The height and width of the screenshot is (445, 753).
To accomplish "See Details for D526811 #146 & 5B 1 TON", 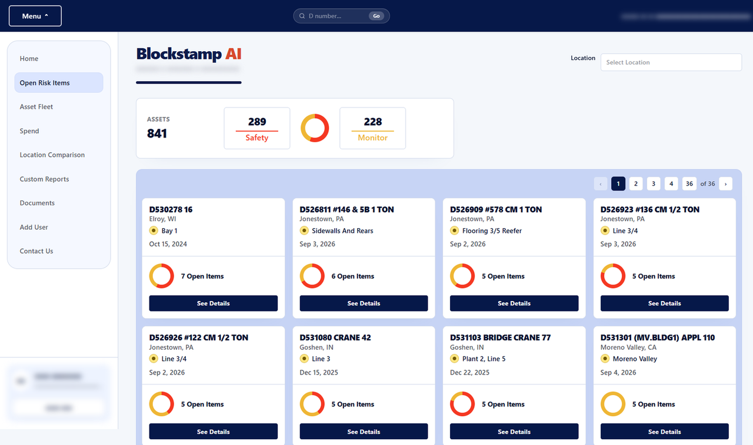I will click(x=364, y=303).
